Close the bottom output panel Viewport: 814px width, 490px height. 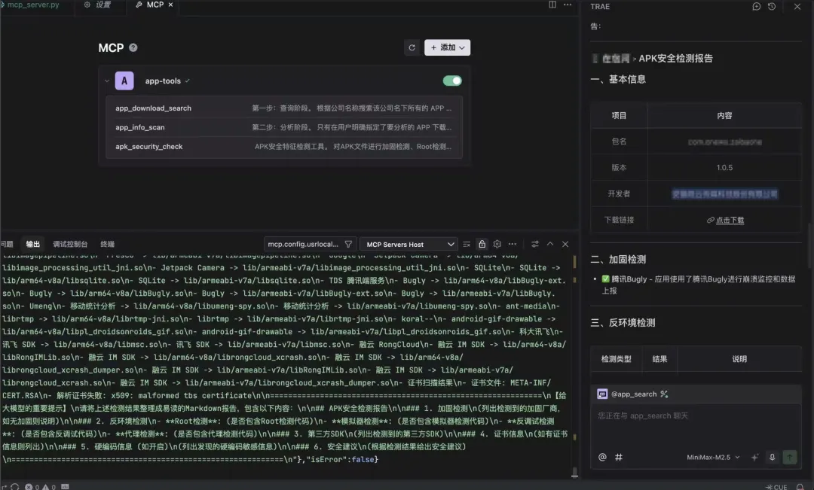[565, 244]
